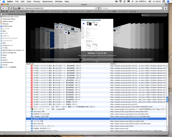Open the ブログ bookmarks bar dropdown
172x137 pixels.
pos(89,11)
